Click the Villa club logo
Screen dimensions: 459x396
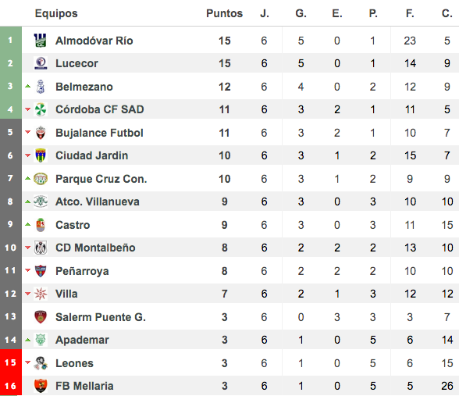(x=41, y=294)
